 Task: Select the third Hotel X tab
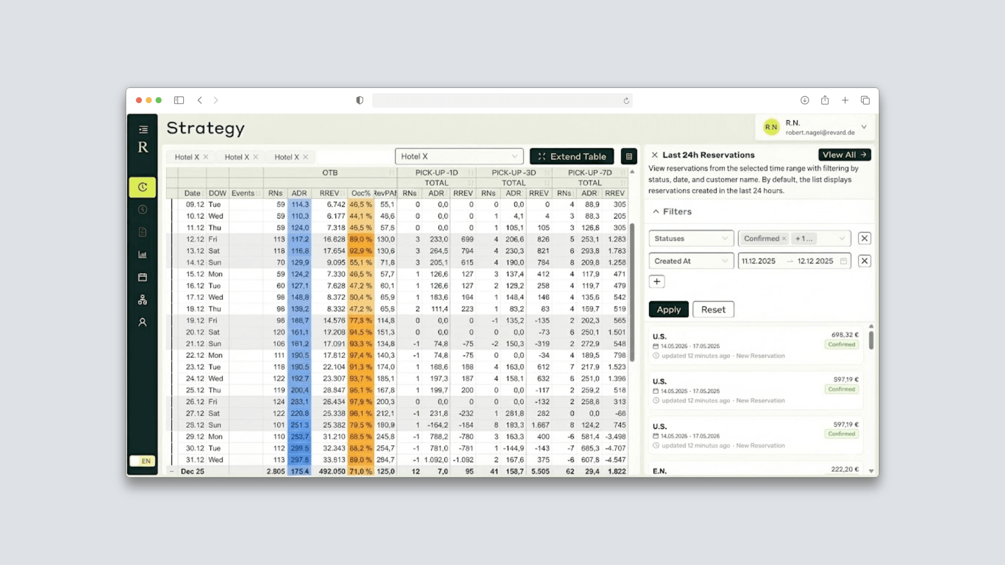[x=286, y=157]
